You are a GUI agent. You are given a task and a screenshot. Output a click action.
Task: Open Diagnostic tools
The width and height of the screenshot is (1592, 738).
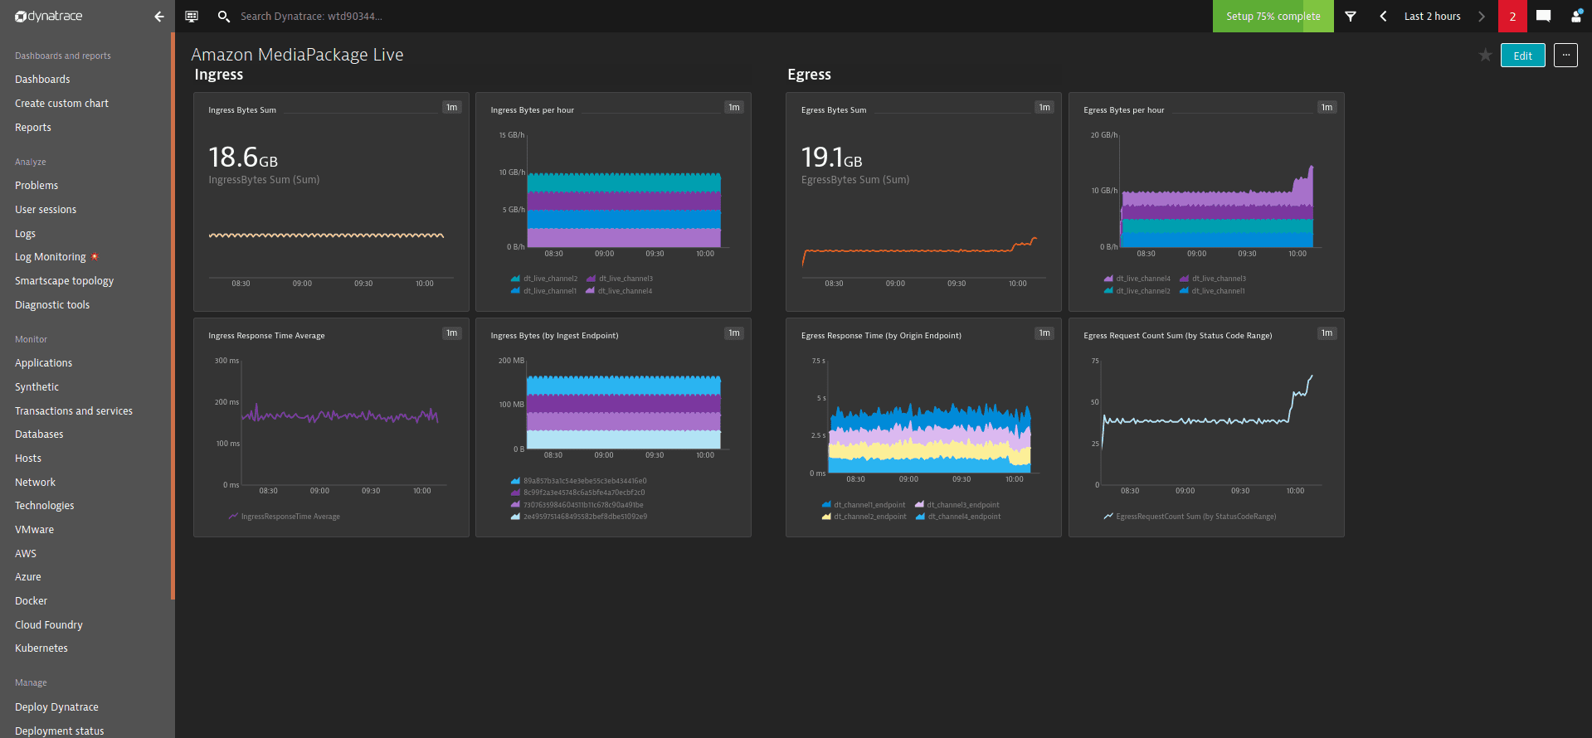52,305
